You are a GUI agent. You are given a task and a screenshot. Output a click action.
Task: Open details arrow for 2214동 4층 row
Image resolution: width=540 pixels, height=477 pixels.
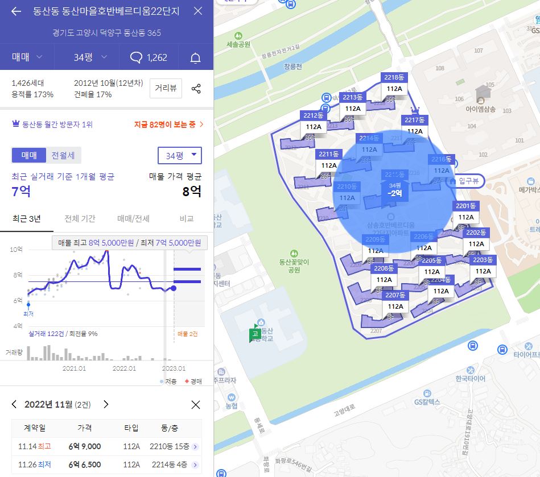click(x=195, y=465)
